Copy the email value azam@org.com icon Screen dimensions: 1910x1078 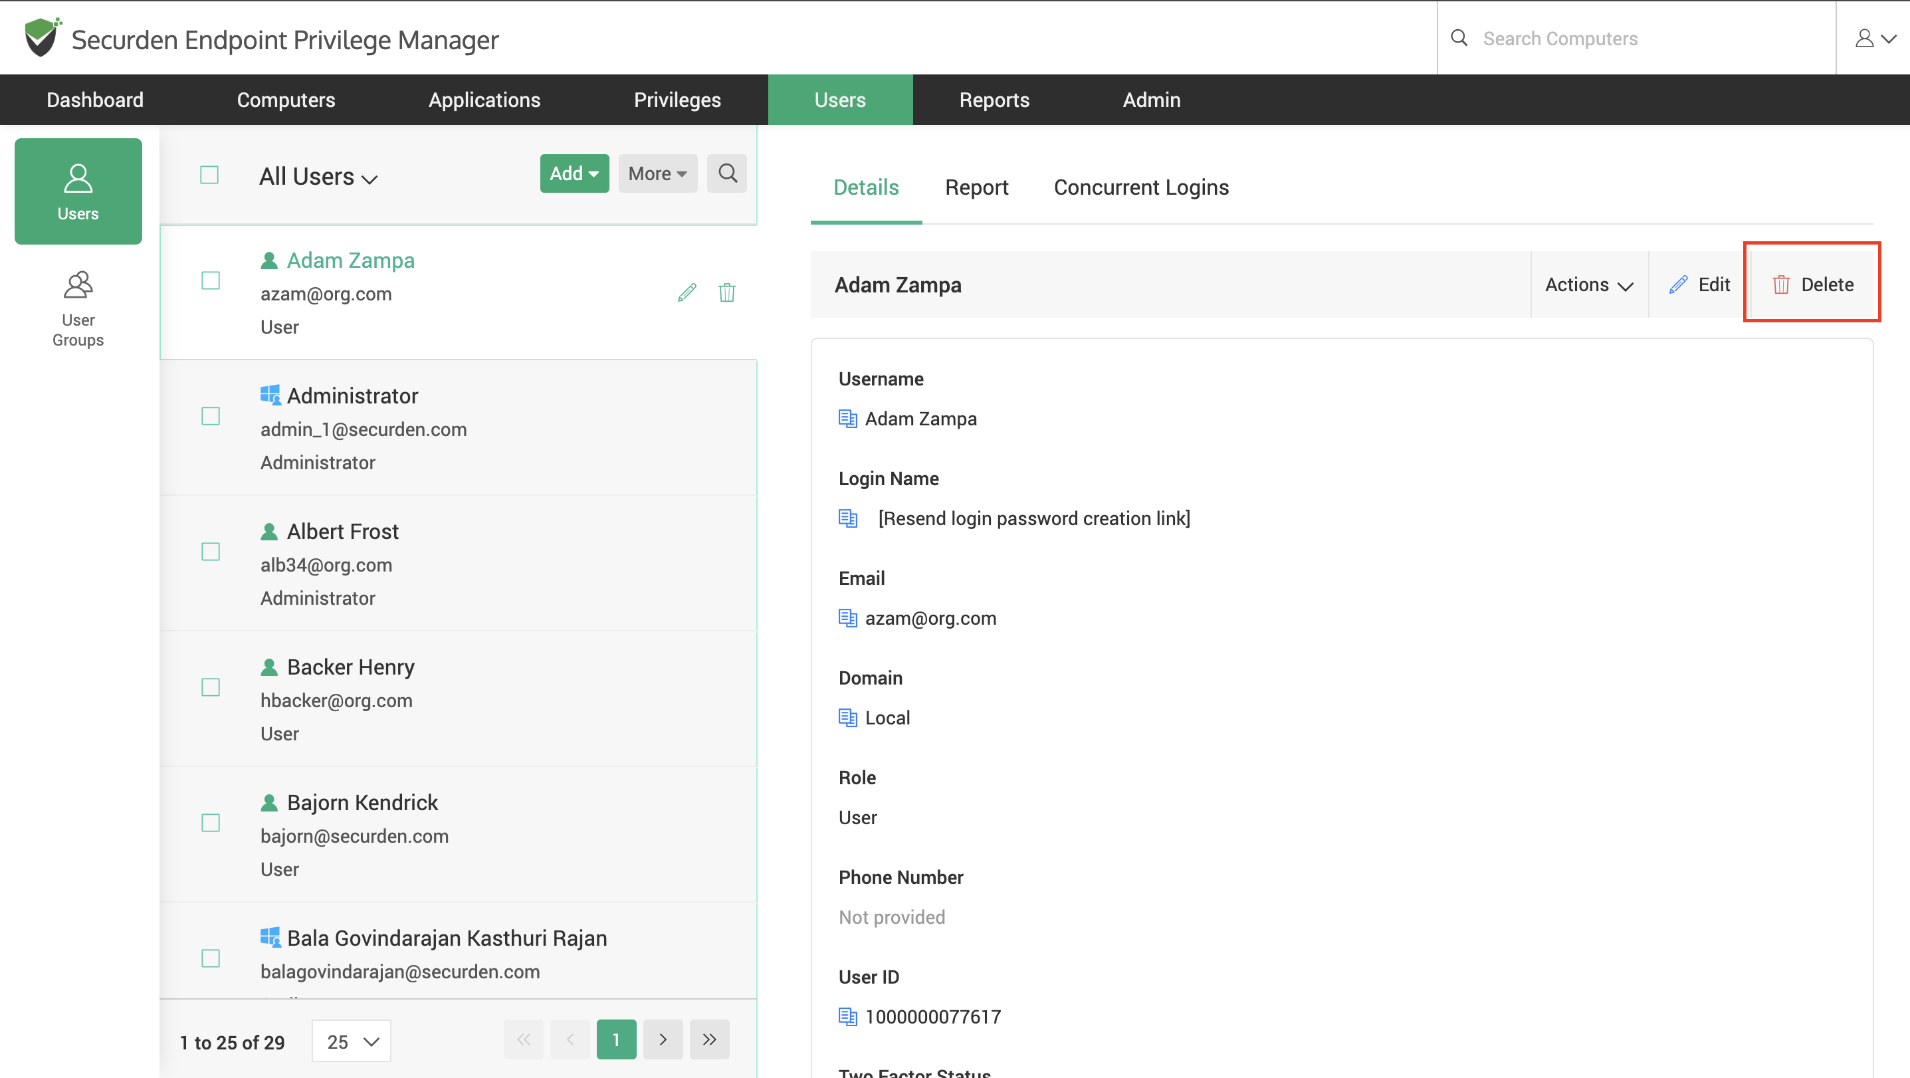847,617
